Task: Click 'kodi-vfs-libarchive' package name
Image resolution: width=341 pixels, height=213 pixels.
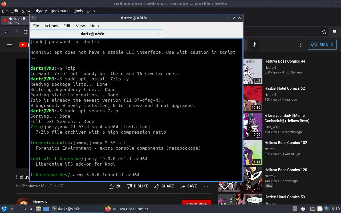Action: tap(56, 159)
